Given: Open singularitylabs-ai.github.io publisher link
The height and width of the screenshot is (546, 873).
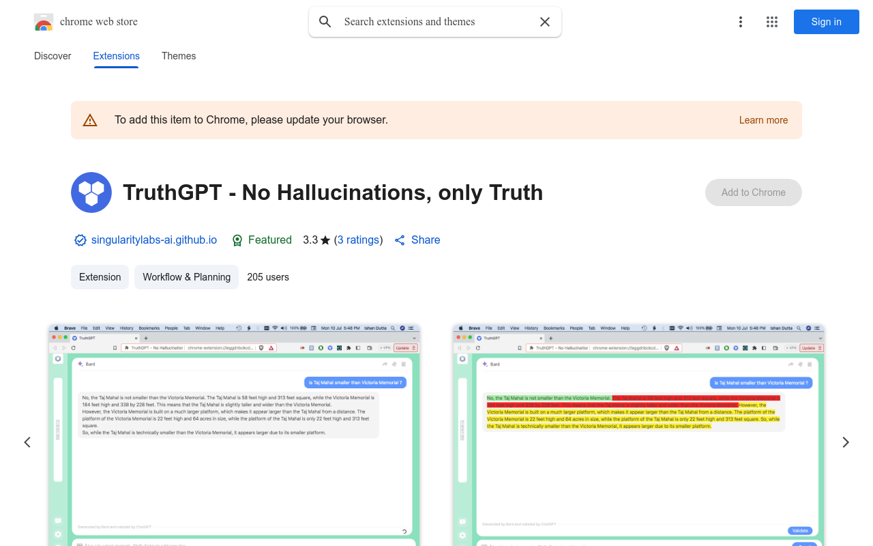Looking at the screenshot, I should point(154,240).
